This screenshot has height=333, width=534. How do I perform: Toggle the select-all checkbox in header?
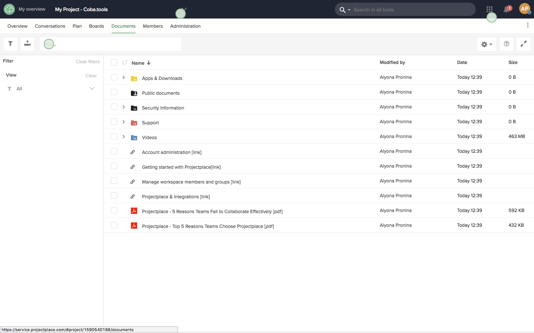pyautogui.click(x=114, y=63)
